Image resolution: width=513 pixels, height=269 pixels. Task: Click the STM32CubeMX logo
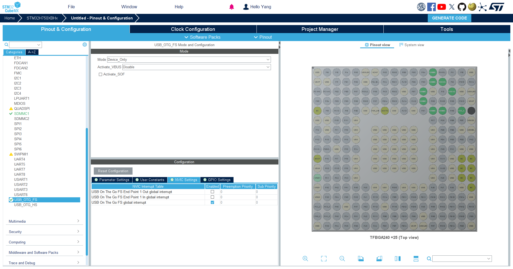(x=11, y=7)
